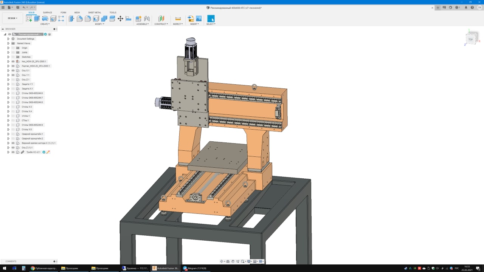Expand the Named Views folder
The width and height of the screenshot is (484, 272).
(8, 43)
